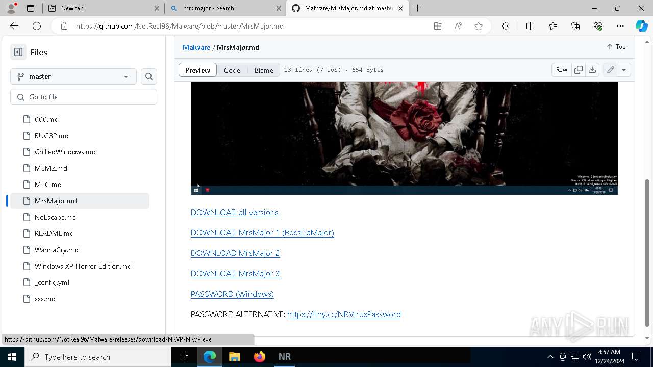Screen dimensions: 653x367
Task: Open Malware repository breadcrumb link
Action: click(x=196, y=47)
